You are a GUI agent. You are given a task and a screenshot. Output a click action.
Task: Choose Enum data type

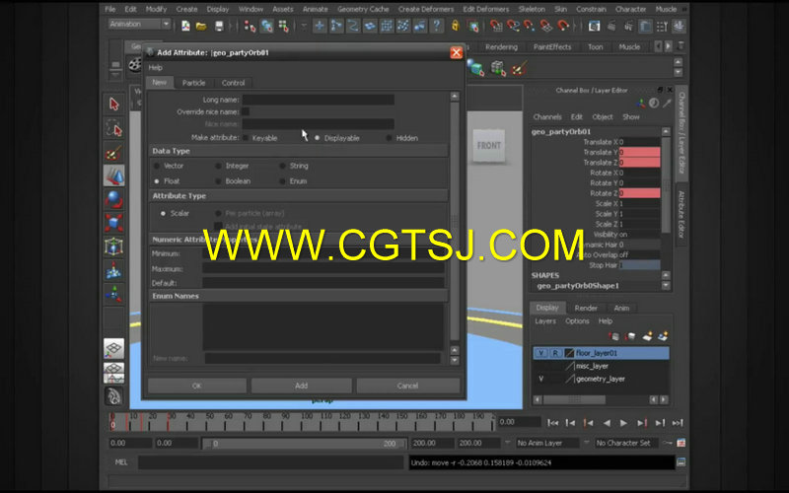pyautogui.click(x=282, y=181)
